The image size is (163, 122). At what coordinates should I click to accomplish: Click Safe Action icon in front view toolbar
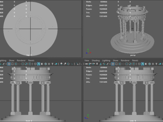[x=26, y=64]
